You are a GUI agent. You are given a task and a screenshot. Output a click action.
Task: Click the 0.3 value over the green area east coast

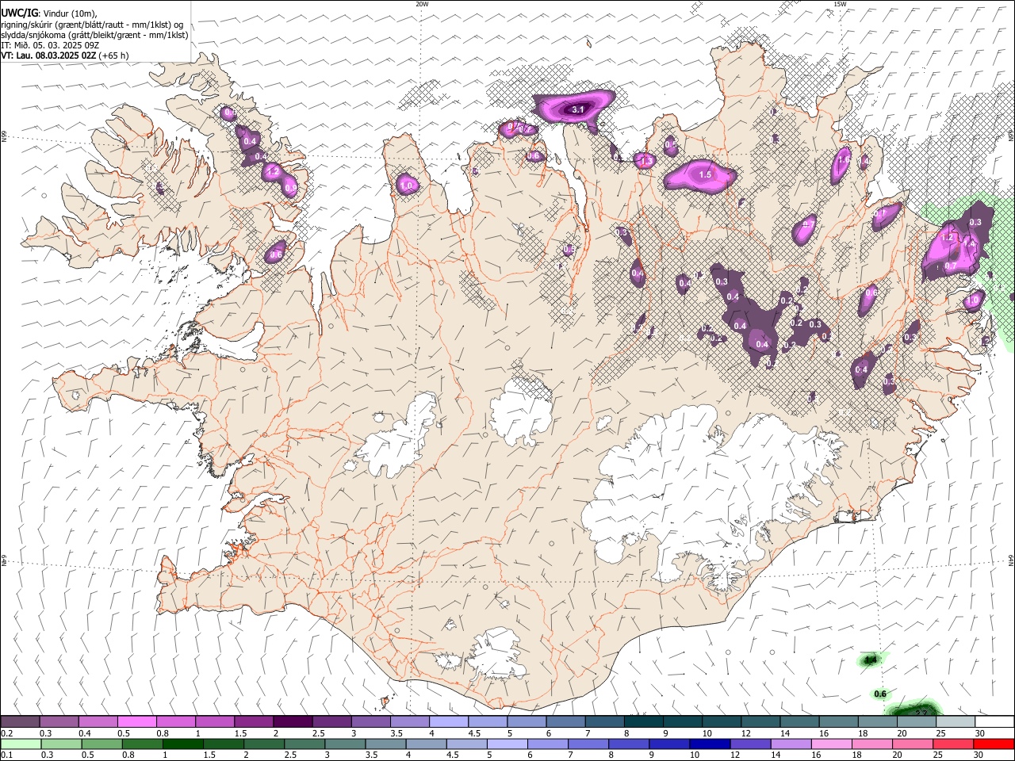975,223
